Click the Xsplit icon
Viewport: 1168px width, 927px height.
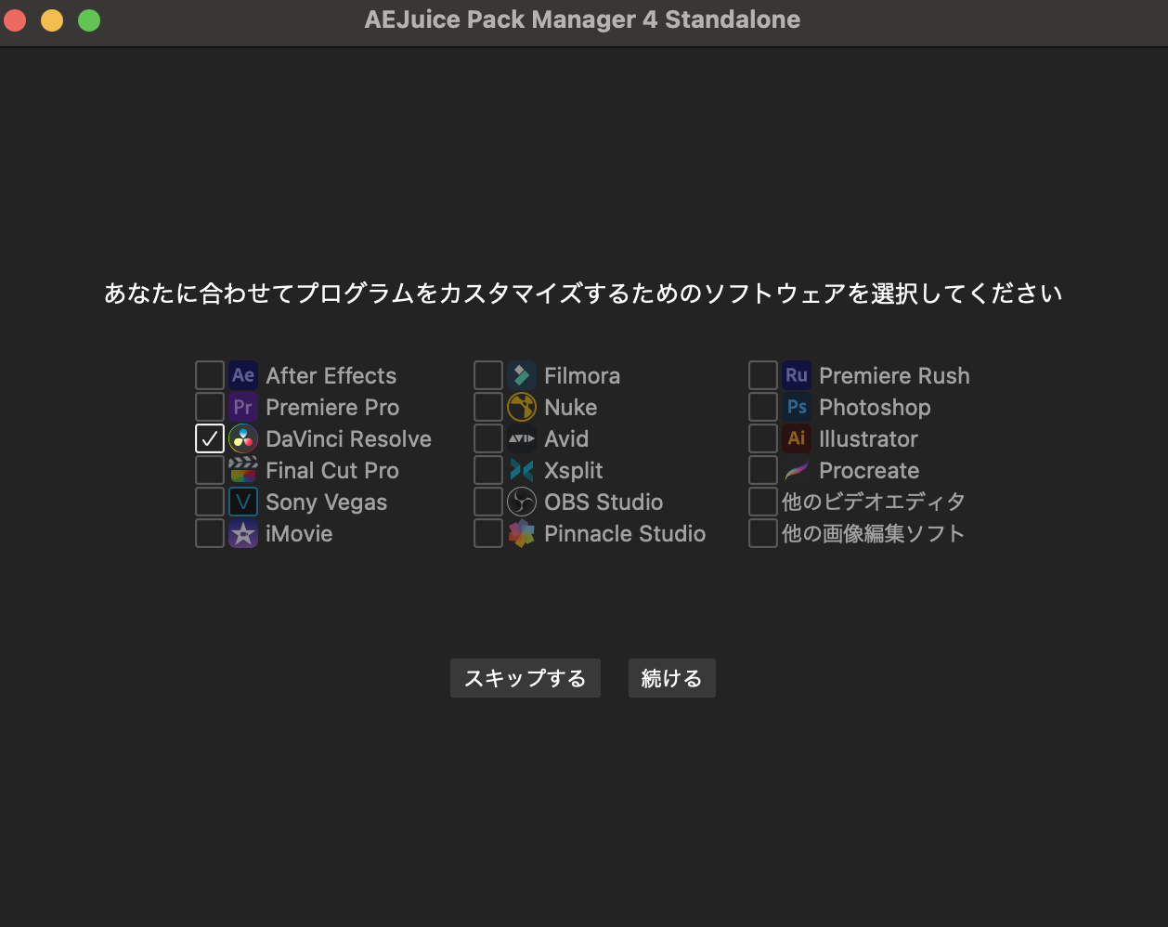click(521, 470)
